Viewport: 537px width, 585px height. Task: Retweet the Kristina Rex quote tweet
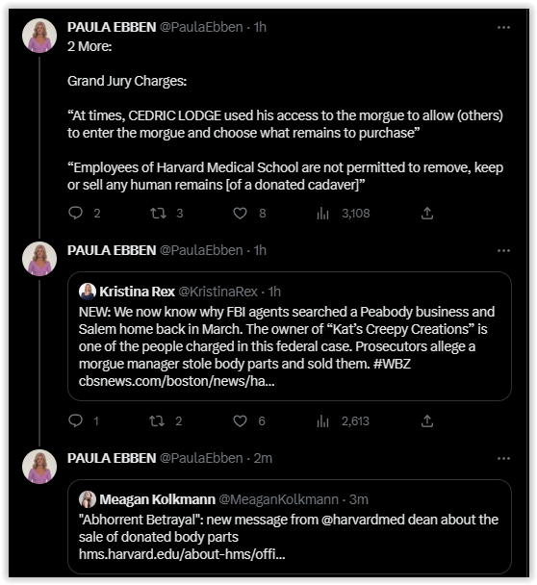[x=157, y=420]
